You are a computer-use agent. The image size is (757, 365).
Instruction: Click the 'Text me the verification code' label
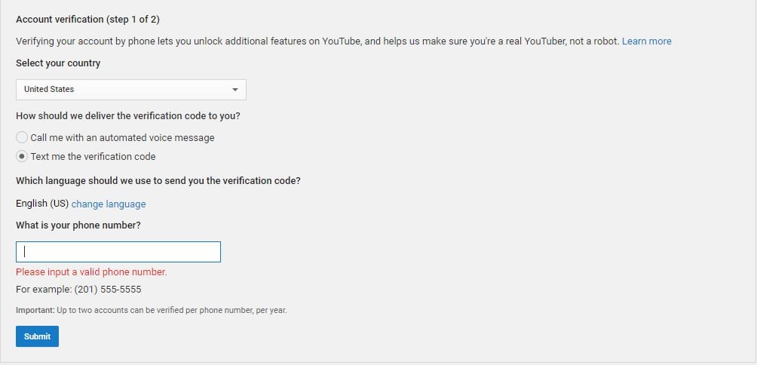[93, 157]
